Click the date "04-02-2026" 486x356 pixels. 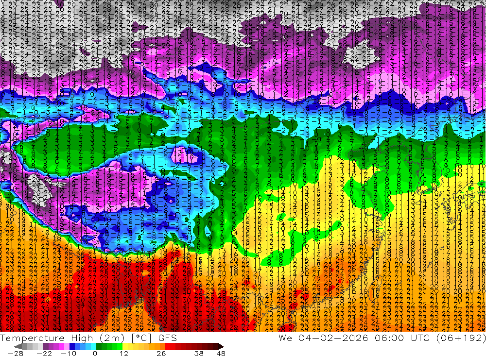point(333,338)
